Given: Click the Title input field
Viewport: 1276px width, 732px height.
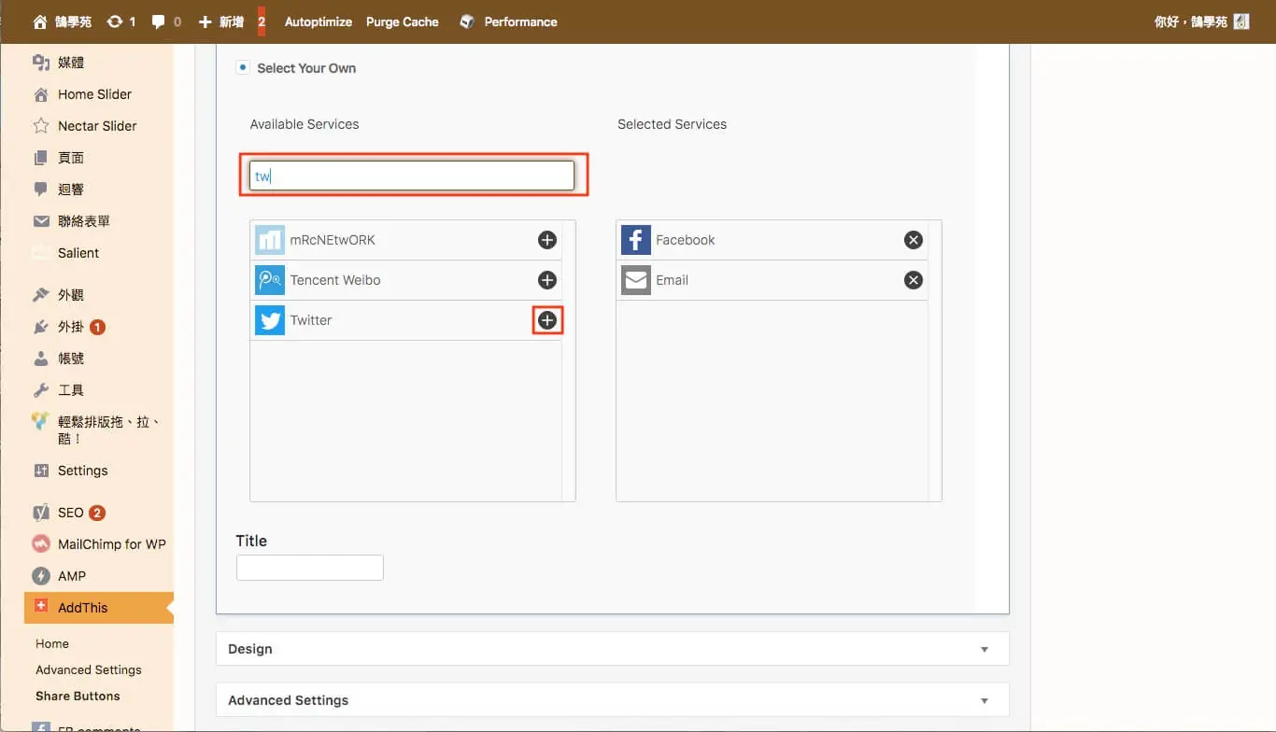Looking at the screenshot, I should (310, 568).
